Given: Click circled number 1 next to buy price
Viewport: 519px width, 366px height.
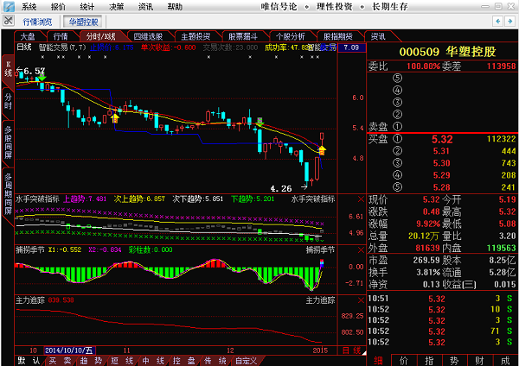Looking at the screenshot, I should pyautogui.click(x=398, y=138).
